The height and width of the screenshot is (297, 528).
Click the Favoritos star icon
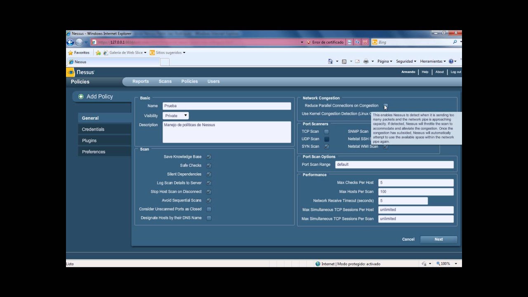pyautogui.click(x=71, y=53)
